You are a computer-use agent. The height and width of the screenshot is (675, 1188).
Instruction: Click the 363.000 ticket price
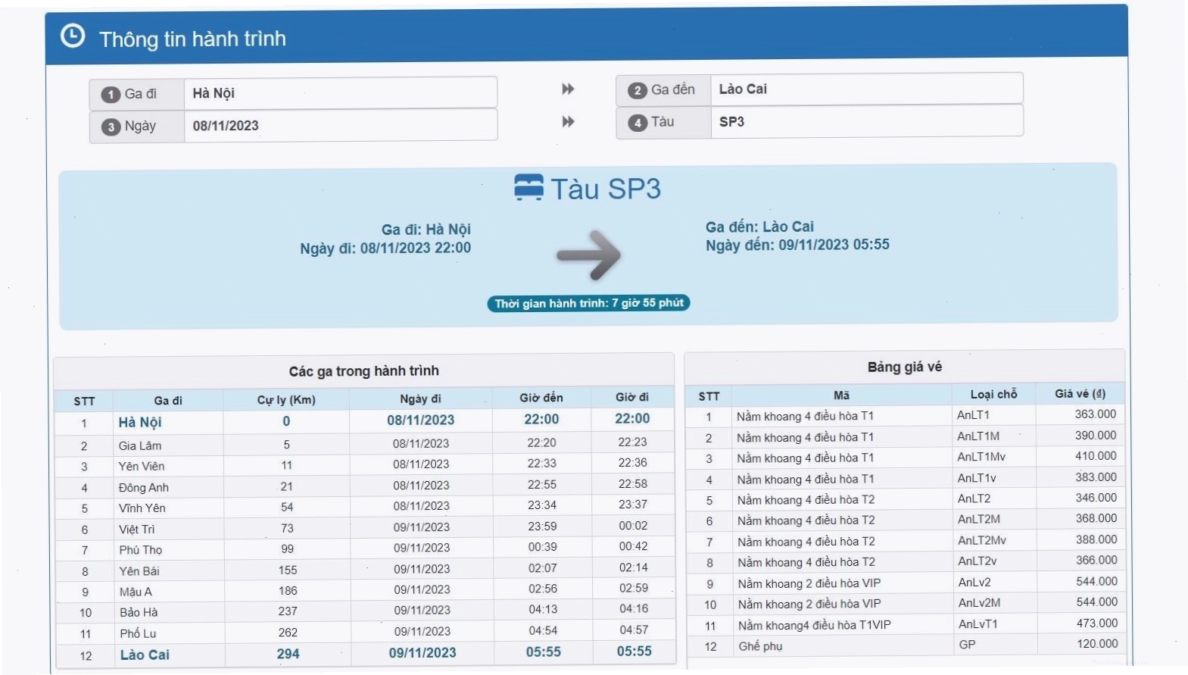[x=1096, y=414]
